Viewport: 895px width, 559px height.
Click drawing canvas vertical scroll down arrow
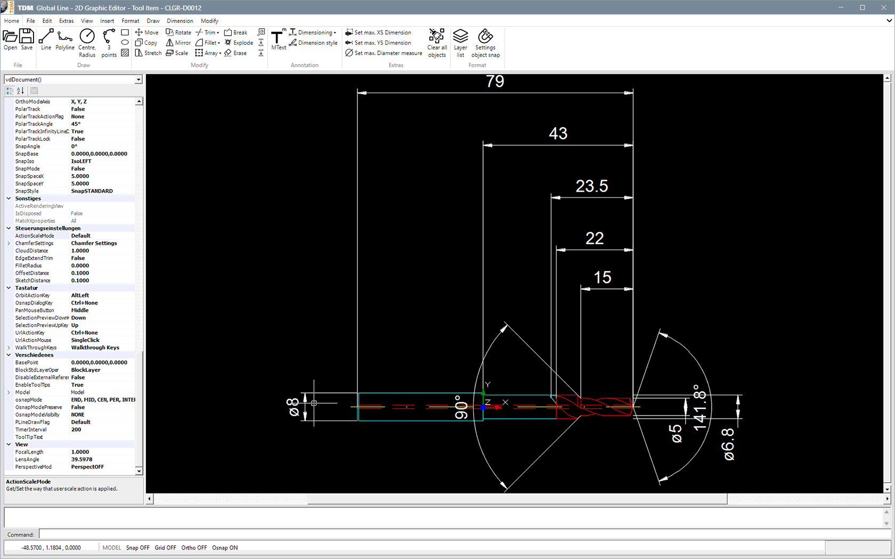point(887,489)
